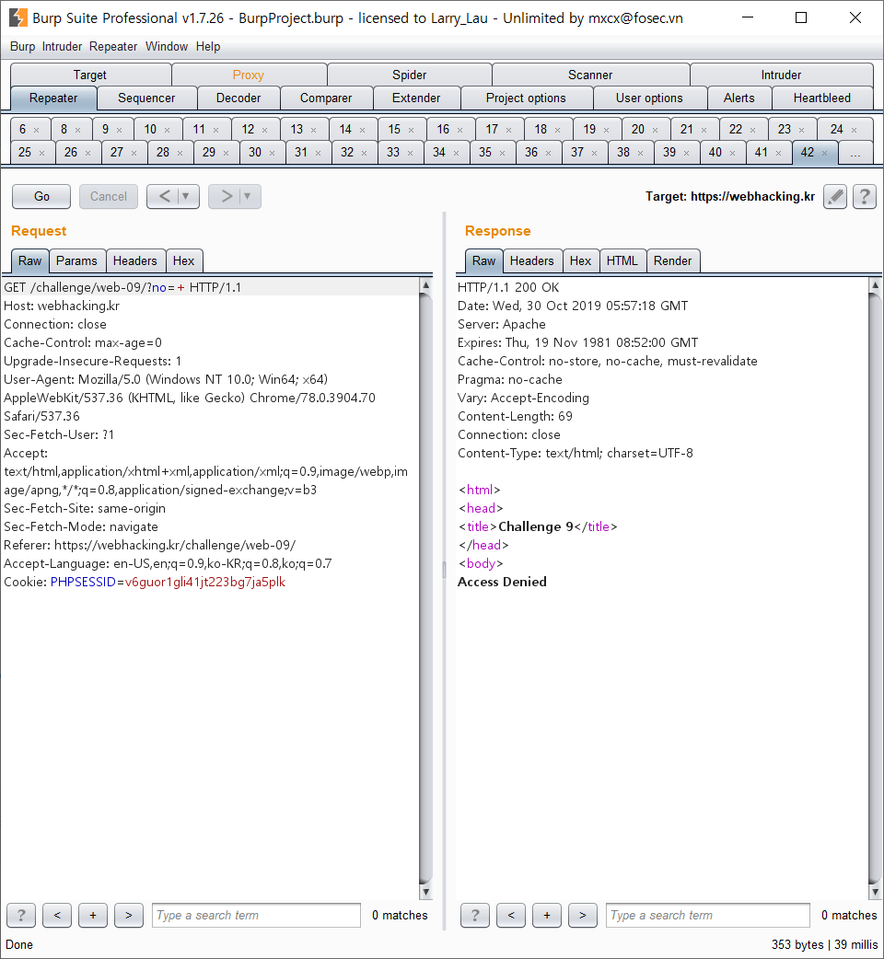Select the request Hex tab
The height and width of the screenshot is (959, 884).
183,261
